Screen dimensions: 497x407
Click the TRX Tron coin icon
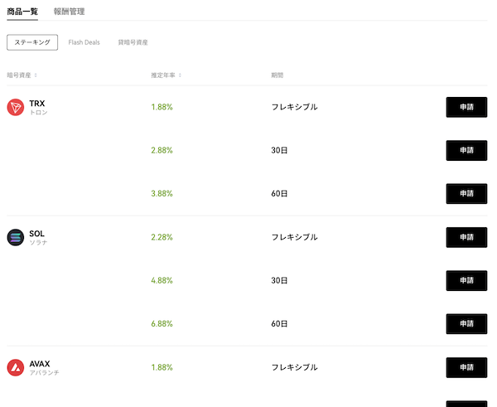pyautogui.click(x=16, y=107)
